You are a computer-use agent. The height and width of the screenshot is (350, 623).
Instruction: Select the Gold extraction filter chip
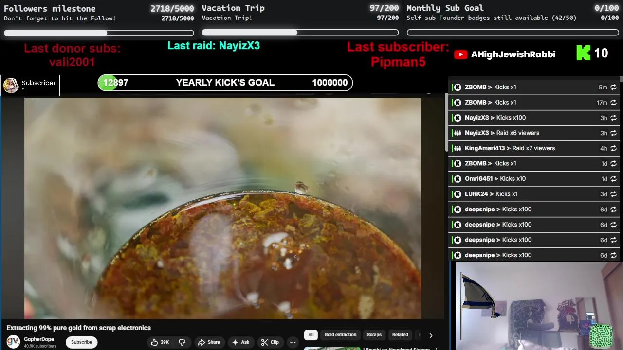point(340,335)
